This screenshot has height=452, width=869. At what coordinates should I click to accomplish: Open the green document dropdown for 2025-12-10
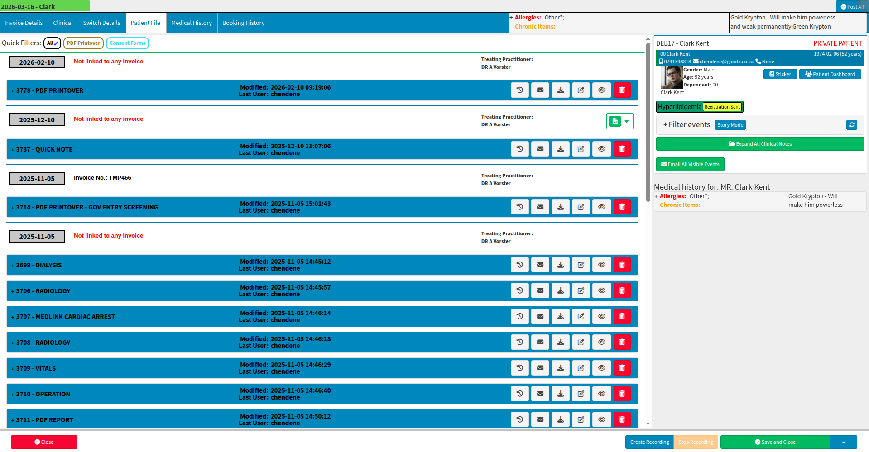(x=627, y=121)
